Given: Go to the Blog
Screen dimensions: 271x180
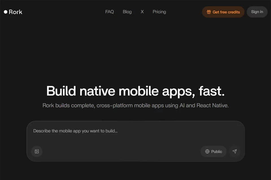Looking at the screenshot, I should (127, 12).
